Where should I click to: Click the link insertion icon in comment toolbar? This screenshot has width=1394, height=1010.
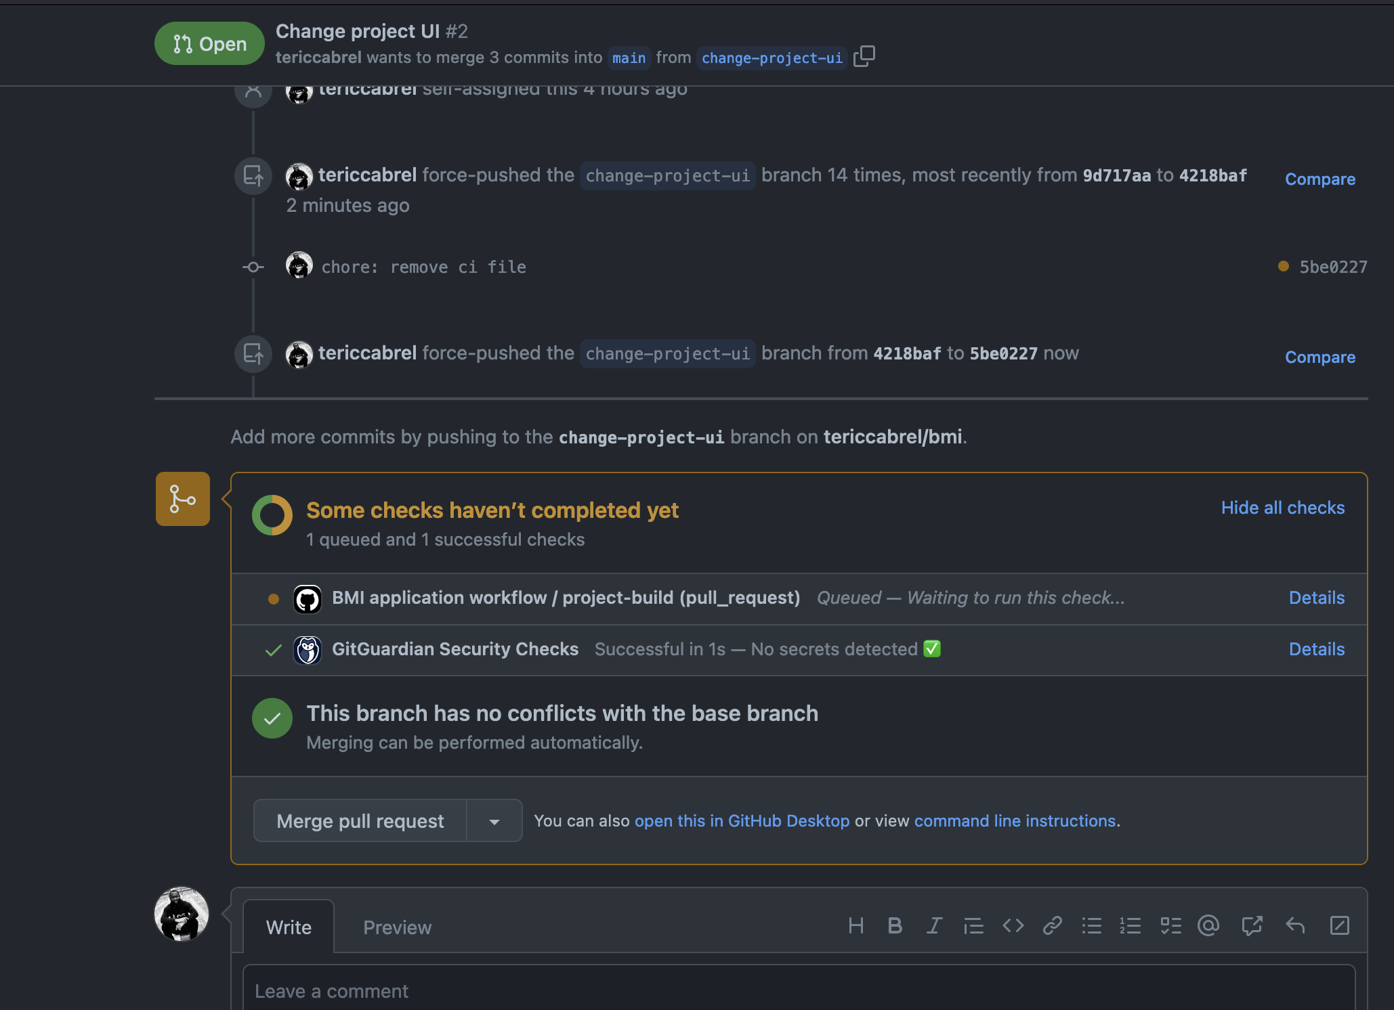click(x=1051, y=927)
